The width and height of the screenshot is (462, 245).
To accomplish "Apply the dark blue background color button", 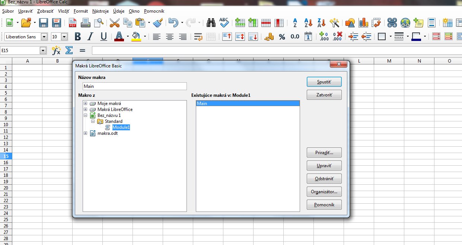I will click(416, 36).
